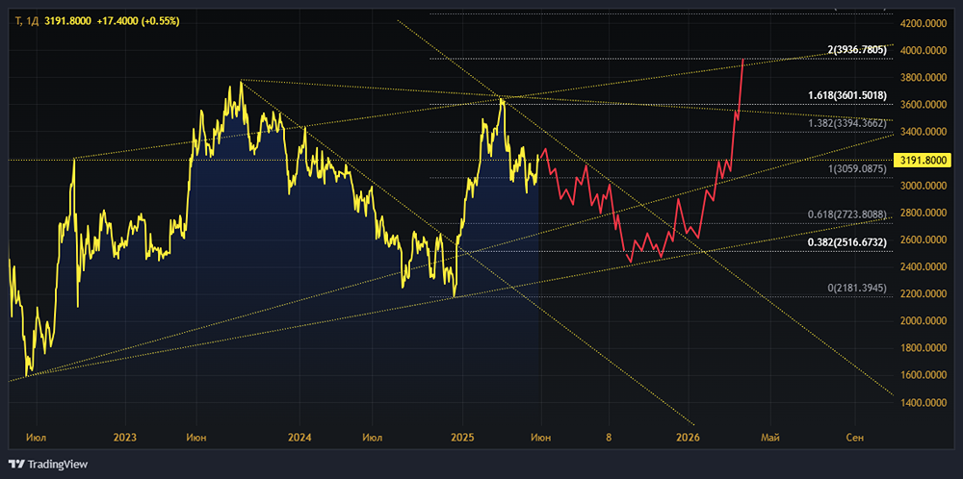963x479 pixels.
Task: Click the 2026 label on time axis
Action: tap(688, 438)
